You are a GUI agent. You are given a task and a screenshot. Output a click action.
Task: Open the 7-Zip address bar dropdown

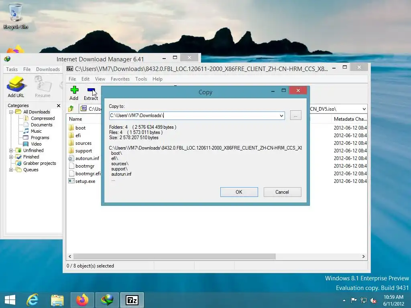(x=364, y=109)
